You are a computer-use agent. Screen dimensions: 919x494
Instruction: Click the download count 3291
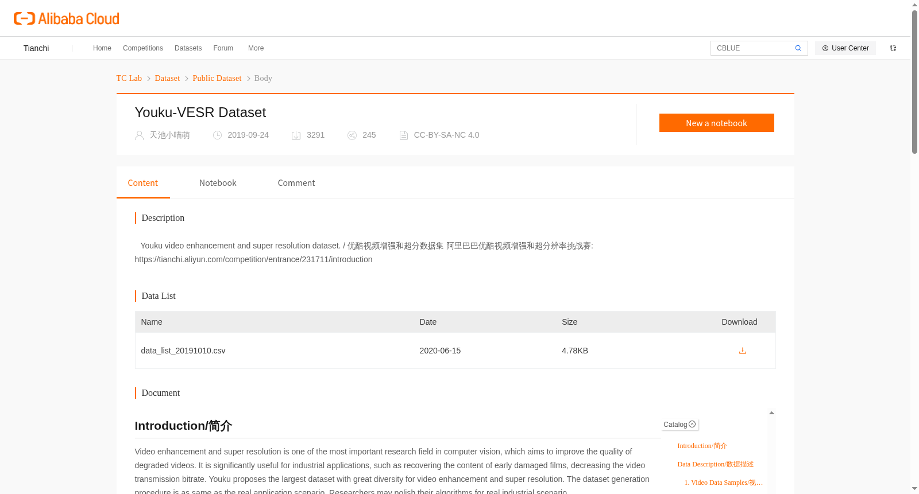pyautogui.click(x=316, y=135)
